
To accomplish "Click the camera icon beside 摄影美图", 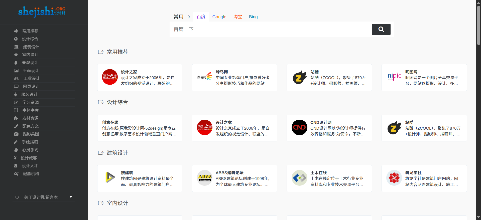I will 16,134.
